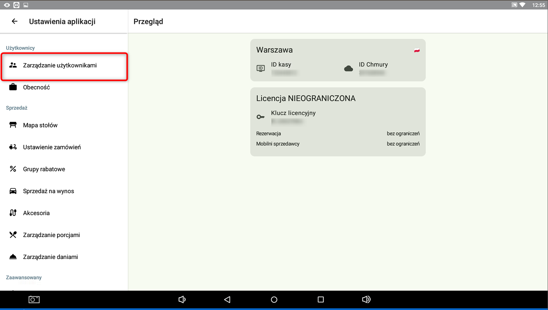Click the back arrow in settings header
Viewport: 548px width, 310px height.
(15, 22)
